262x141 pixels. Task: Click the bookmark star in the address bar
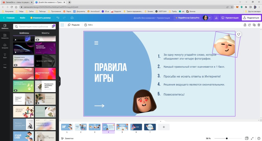tap(232, 7)
